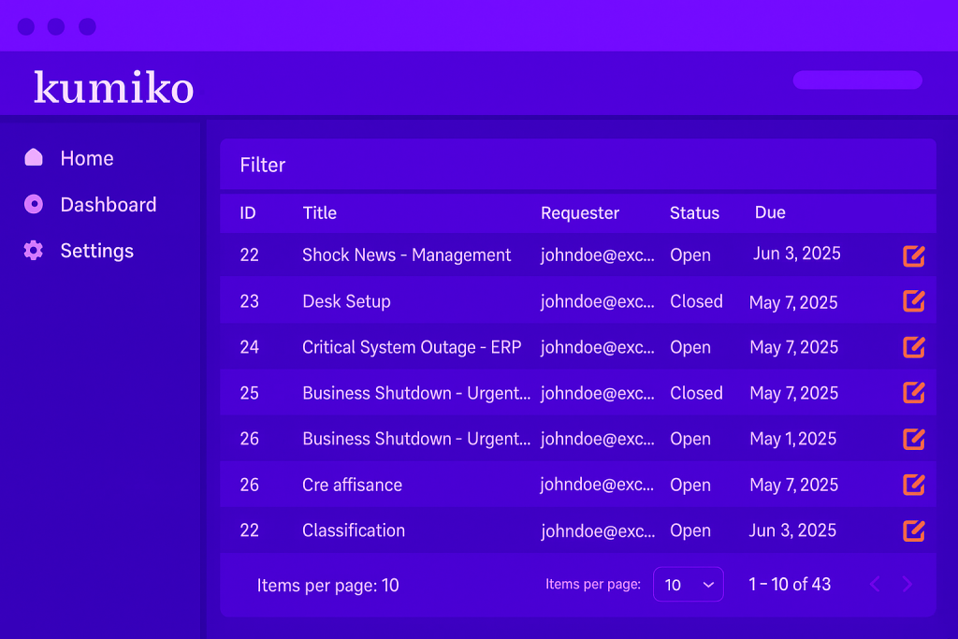958x639 pixels.
Task: Click the edit icon for Shock News ticket
Action: coord(913,255)
